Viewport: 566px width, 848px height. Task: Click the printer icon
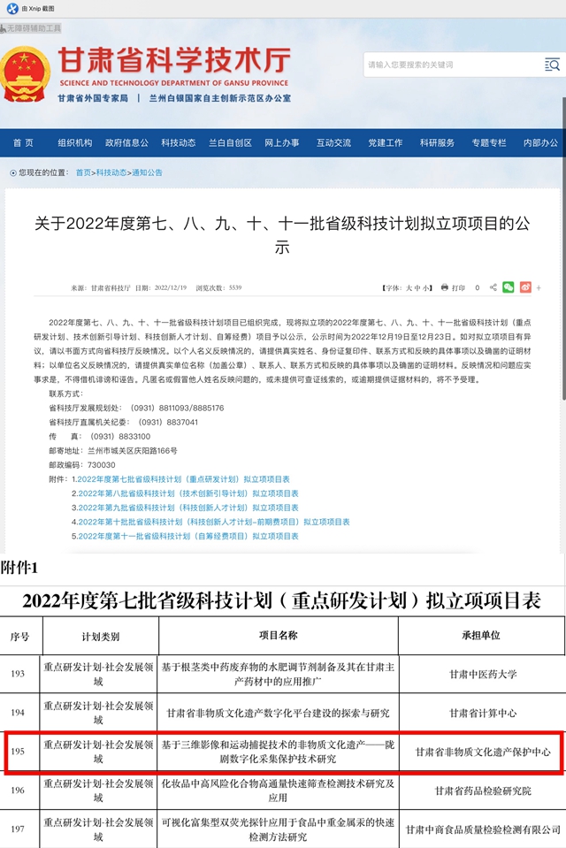444,288
